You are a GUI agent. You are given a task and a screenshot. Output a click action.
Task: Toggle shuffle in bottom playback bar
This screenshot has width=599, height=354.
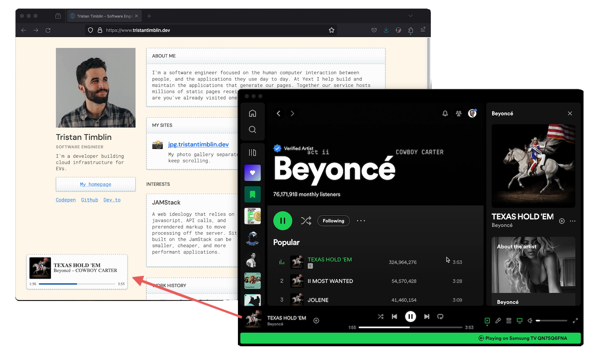381,316
